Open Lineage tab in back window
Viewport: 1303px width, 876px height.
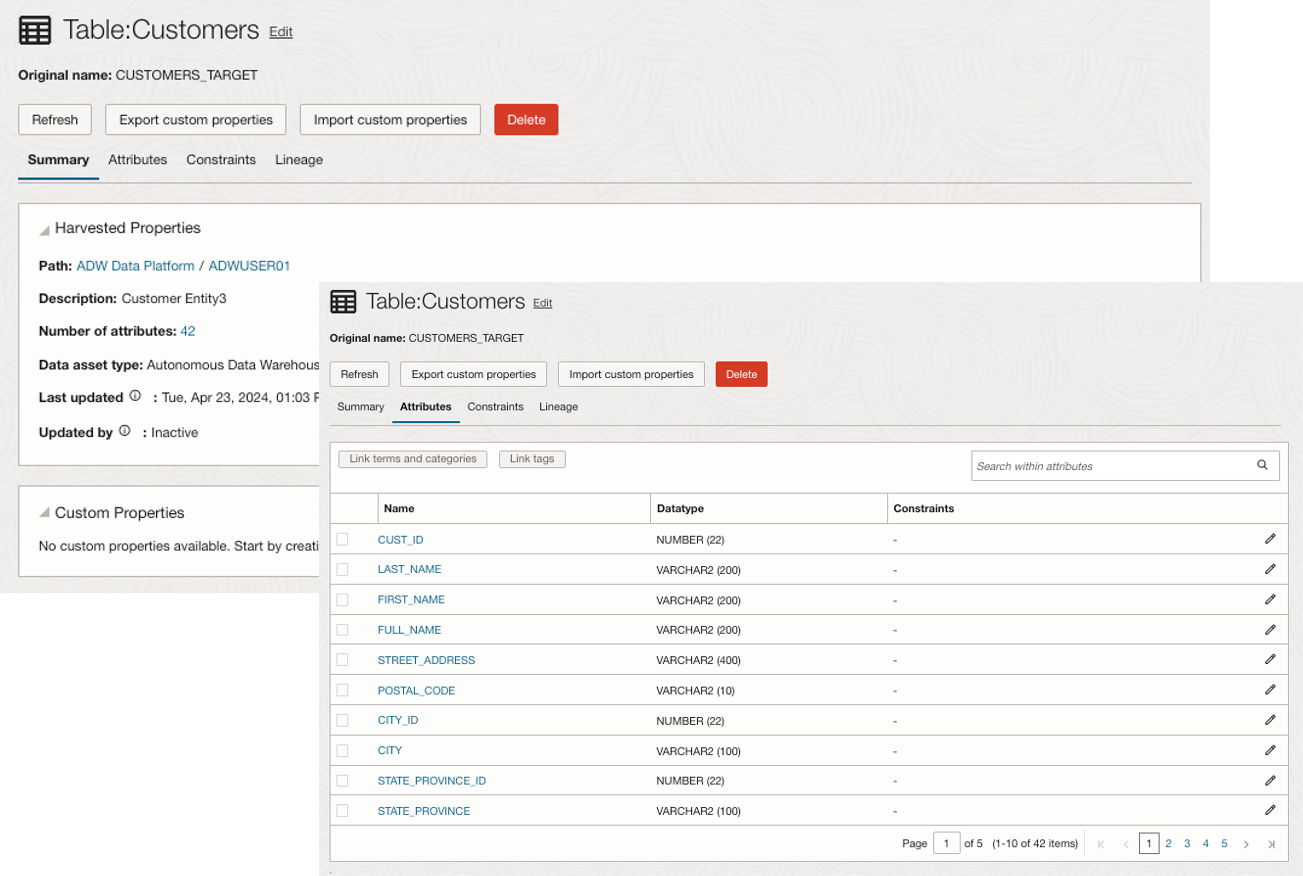click(299, 160)
